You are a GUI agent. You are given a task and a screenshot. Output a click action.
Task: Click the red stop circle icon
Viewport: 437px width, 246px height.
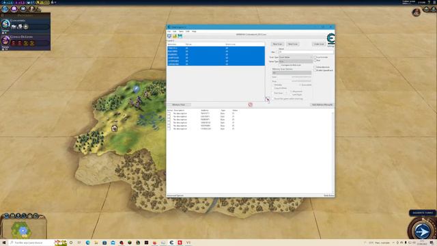coord(251,105)
